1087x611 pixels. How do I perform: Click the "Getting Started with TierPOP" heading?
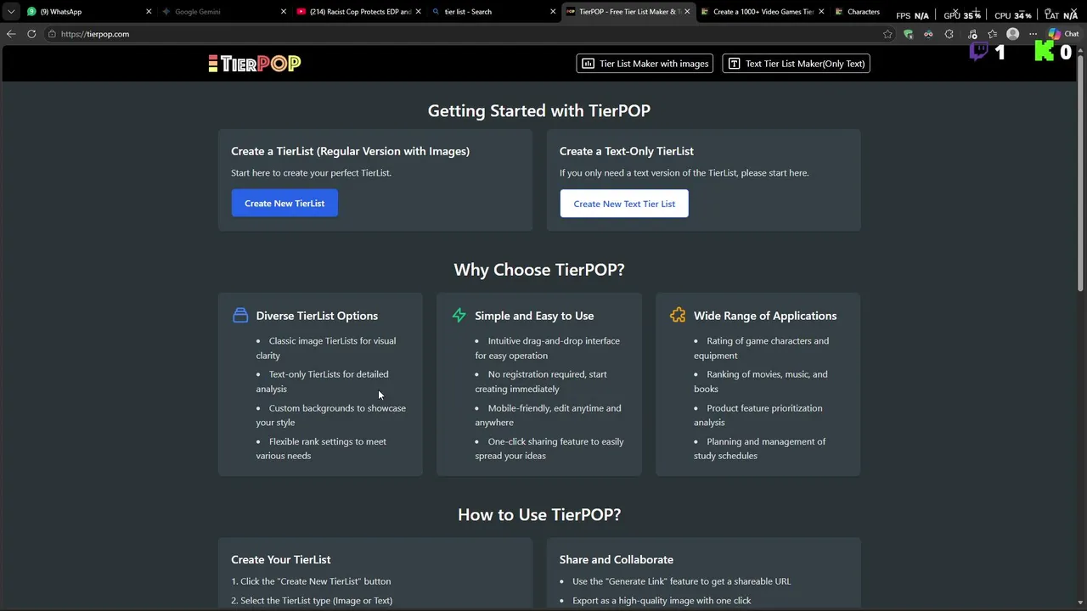point(539,110)
